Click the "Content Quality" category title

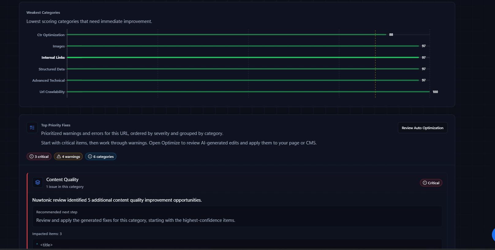coord(62,180)
